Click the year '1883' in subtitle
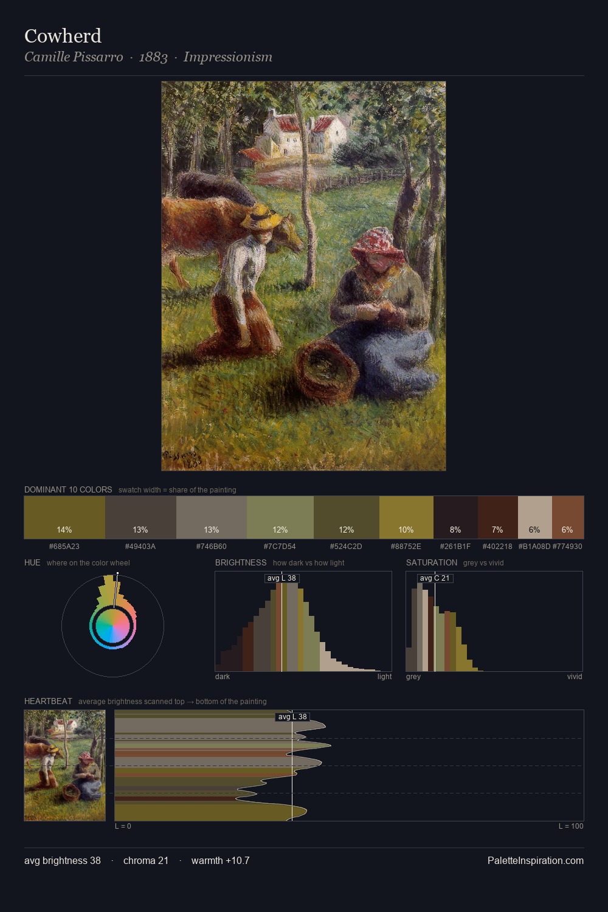Image resolution: width=608 pixels, height=912 pixels. click(x=153, y=57)
